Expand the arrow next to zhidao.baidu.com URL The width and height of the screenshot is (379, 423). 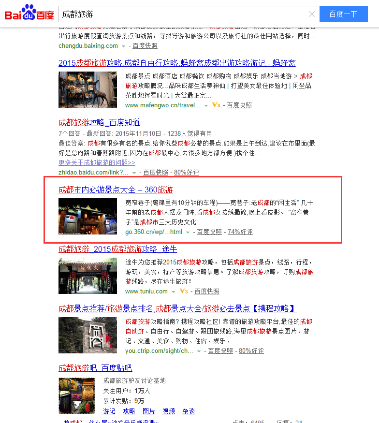click(134, 173)
